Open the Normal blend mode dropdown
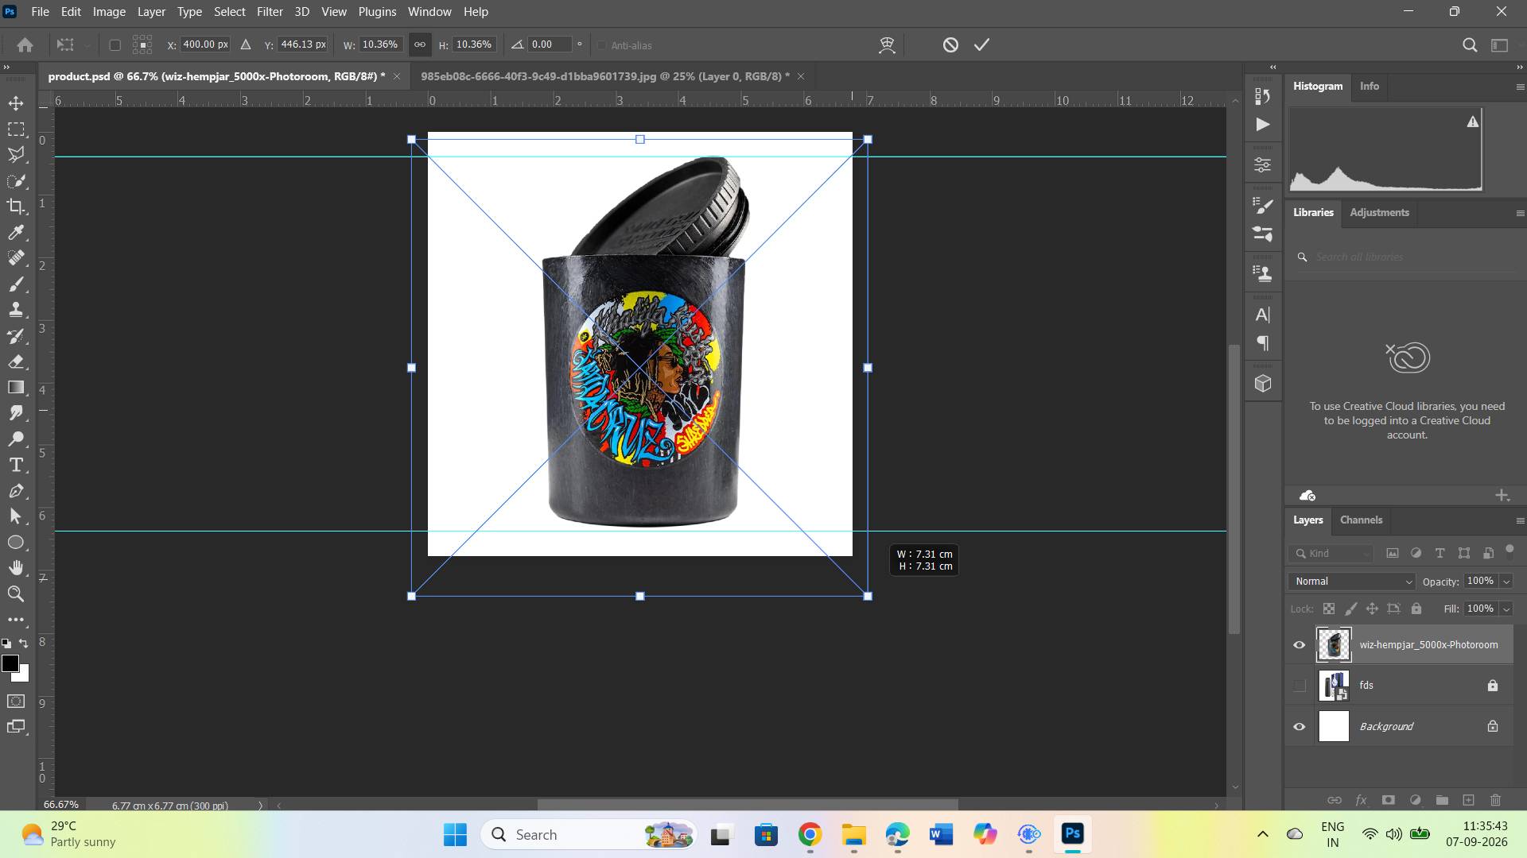Image resolution: width=1527 pixels, height=858 pixels. (x=1352, y=582)
